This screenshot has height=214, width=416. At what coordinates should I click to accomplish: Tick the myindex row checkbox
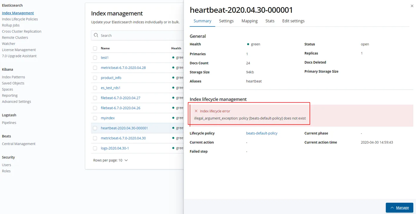pos(95,118)
